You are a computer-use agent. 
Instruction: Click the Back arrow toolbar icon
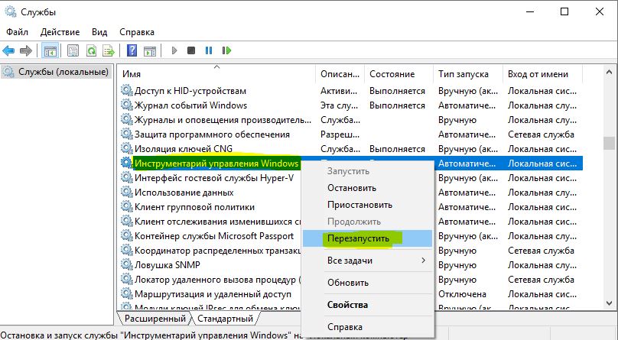click(x=8, y=50)
